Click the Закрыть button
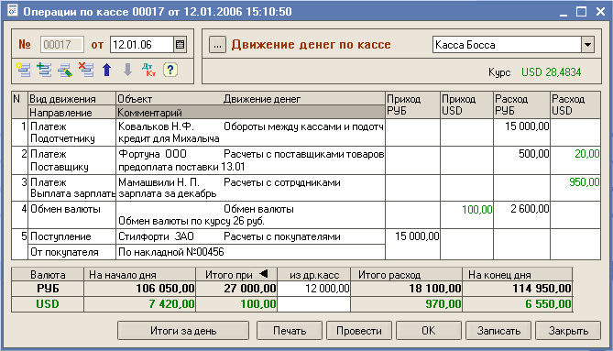Image resolution: width=613 pixels, height=351 pixels. tap(568, 331)
